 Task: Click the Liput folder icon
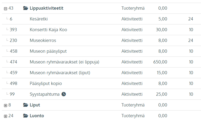tap(26, 105)
